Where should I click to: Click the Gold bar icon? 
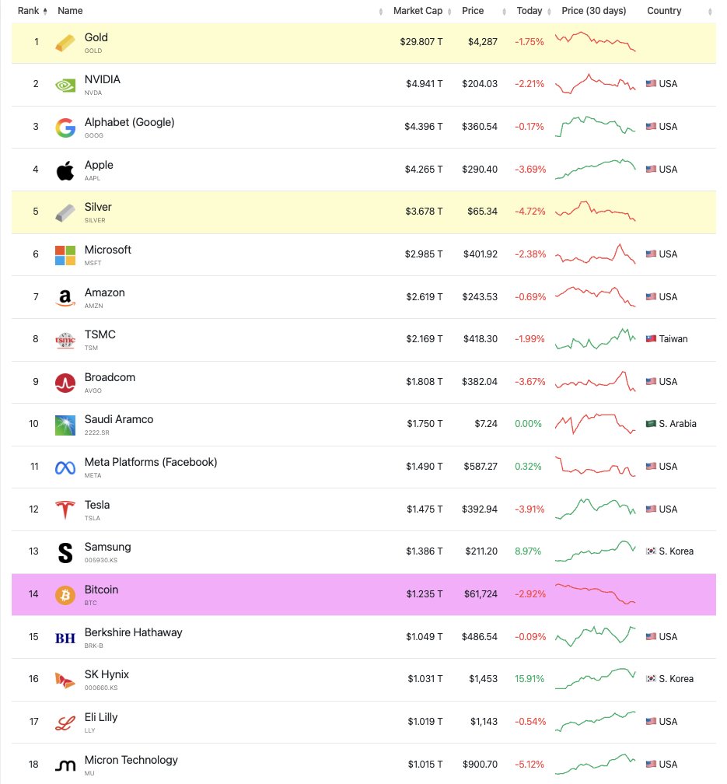(x=65, y=43)
